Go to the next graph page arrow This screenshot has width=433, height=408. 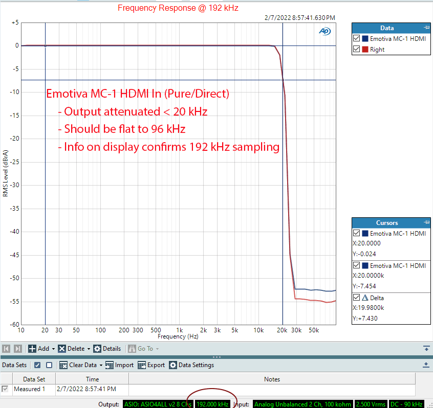tap(18, 349)
